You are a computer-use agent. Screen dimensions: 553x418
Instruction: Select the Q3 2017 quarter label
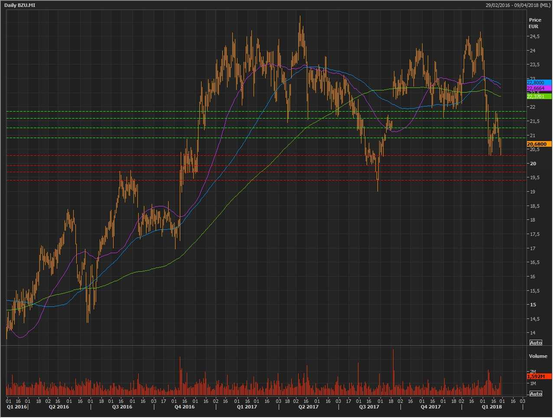(369, 407)
